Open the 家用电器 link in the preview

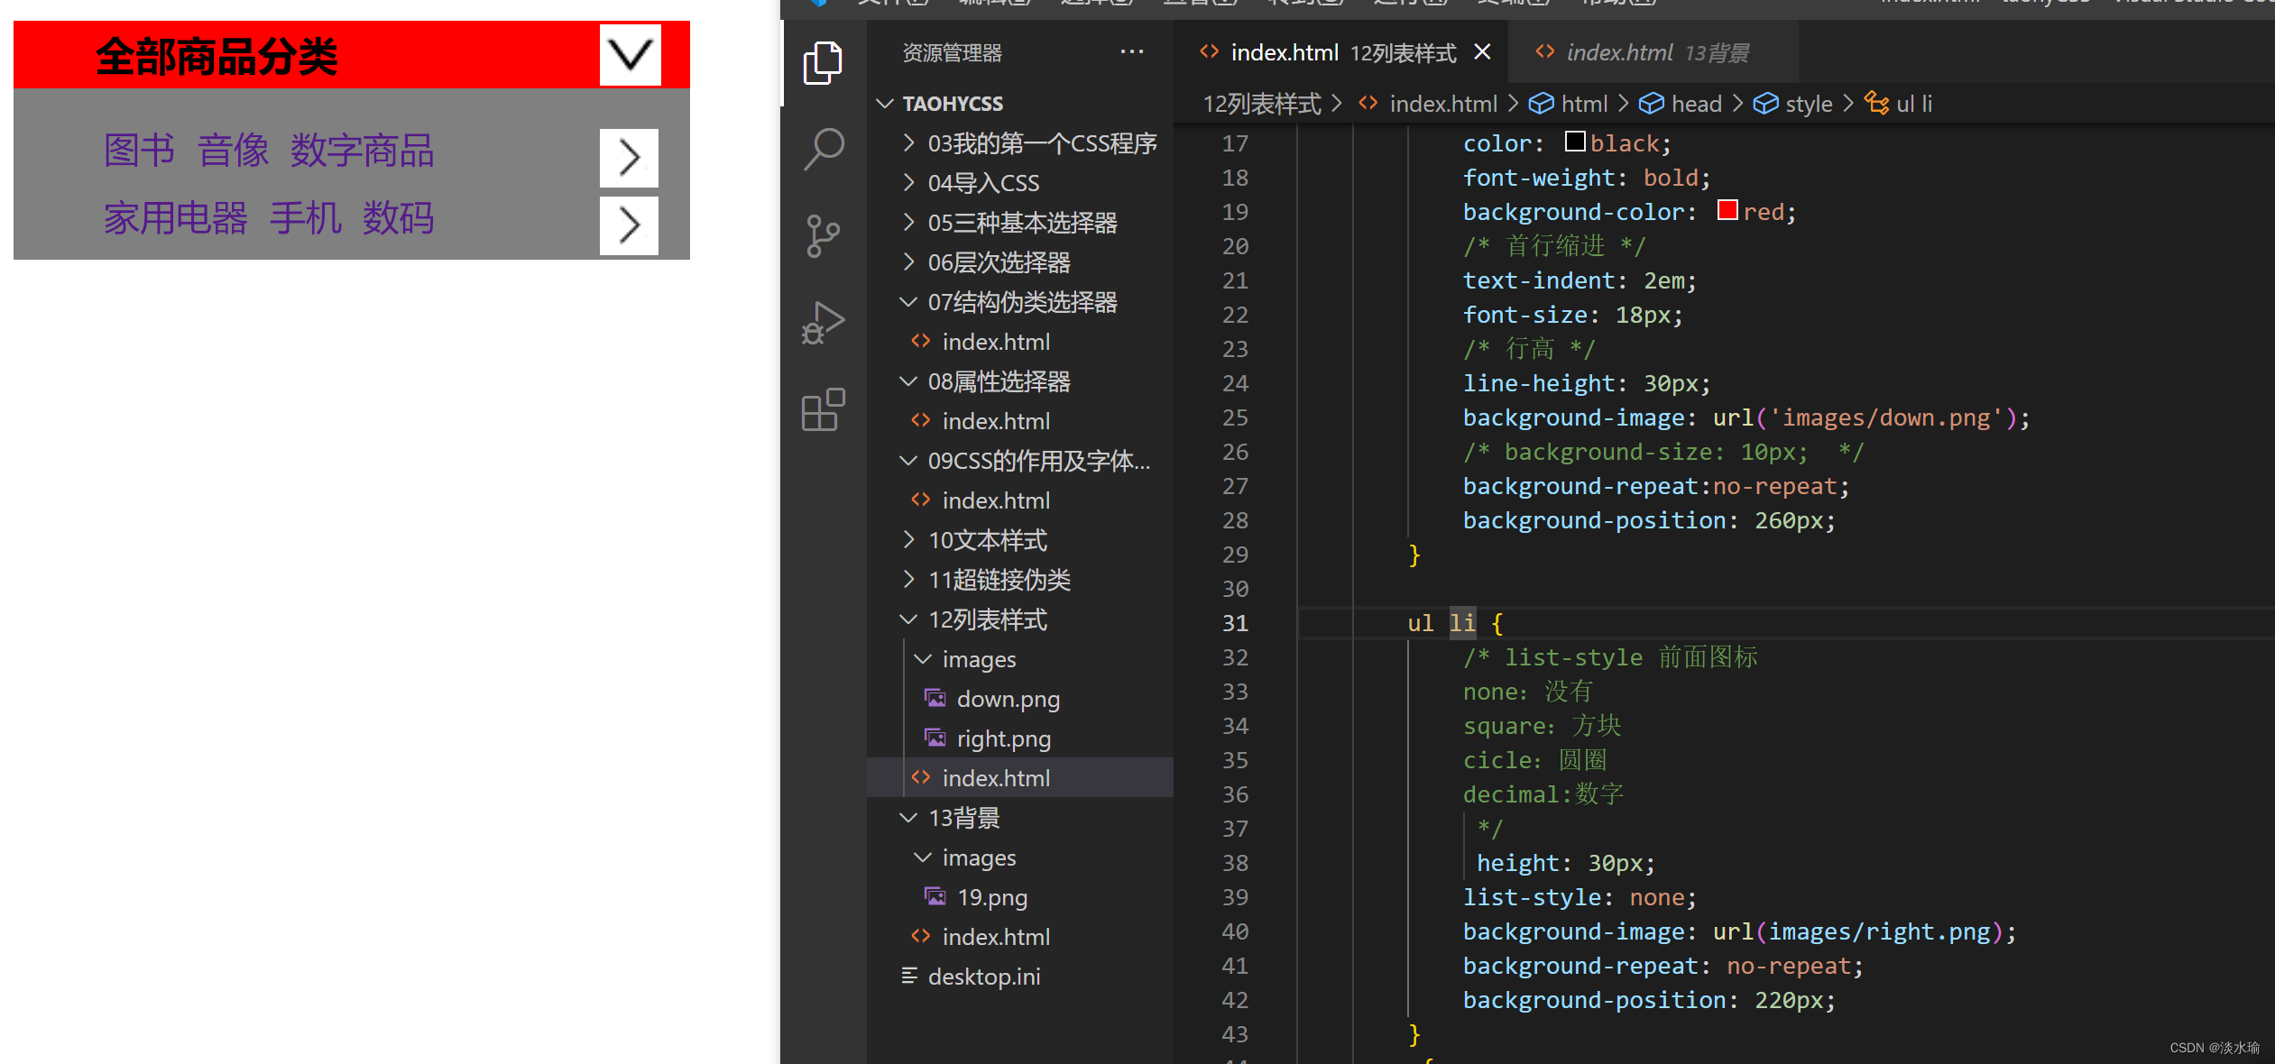click(175, 218)
